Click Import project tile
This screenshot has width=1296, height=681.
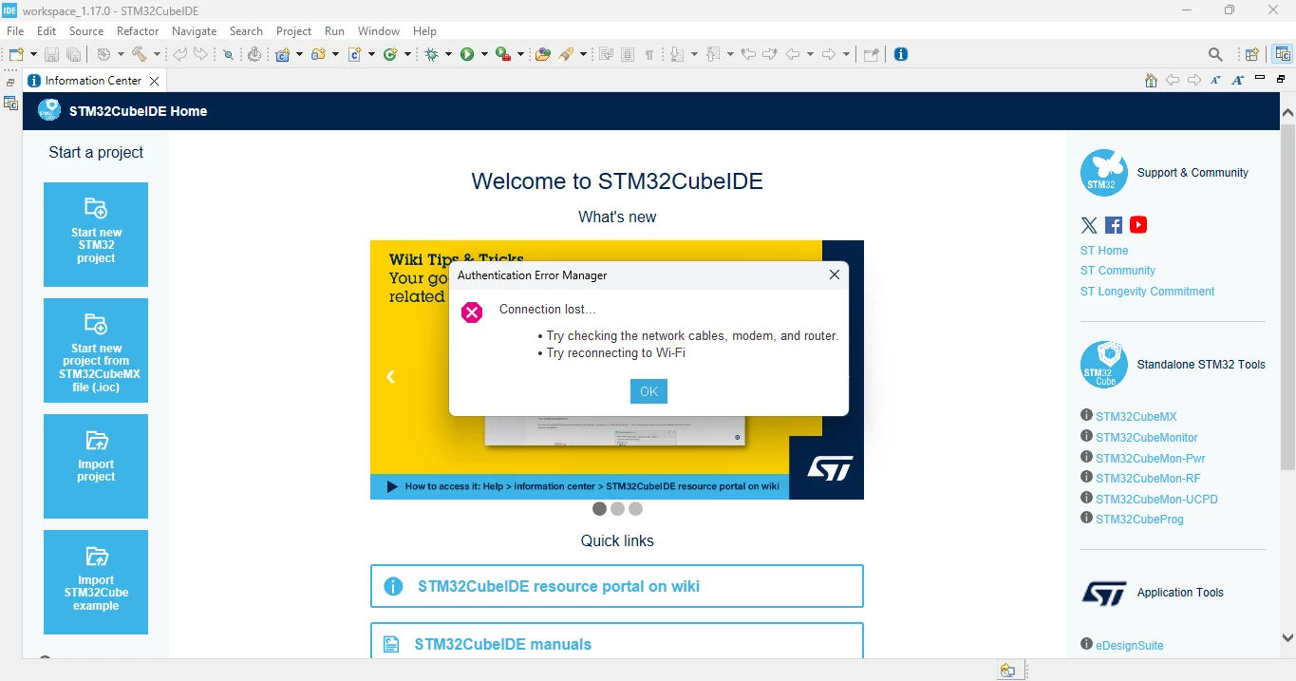[x=96, y=466]
